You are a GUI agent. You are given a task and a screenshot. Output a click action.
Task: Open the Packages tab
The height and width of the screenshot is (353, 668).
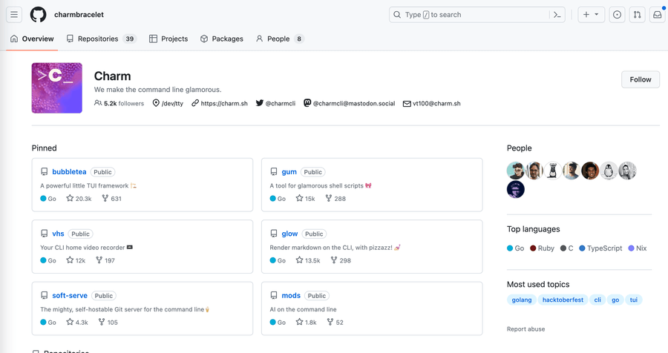tap(221, 39)
